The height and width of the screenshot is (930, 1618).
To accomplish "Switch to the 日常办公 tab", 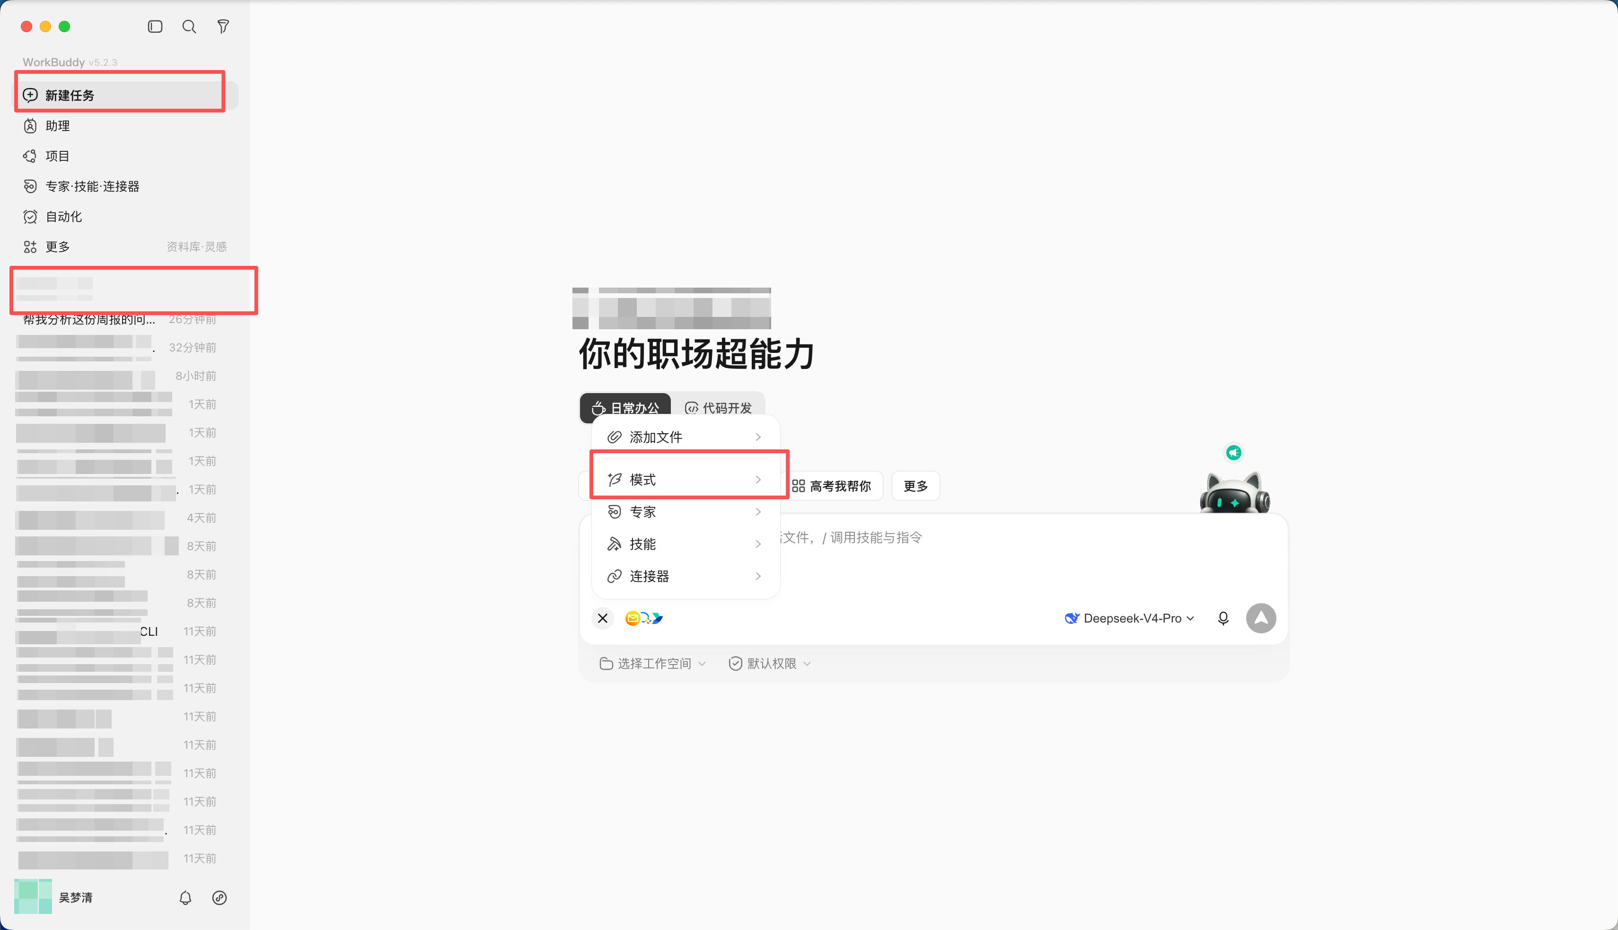I will click(x=625, y=407).
